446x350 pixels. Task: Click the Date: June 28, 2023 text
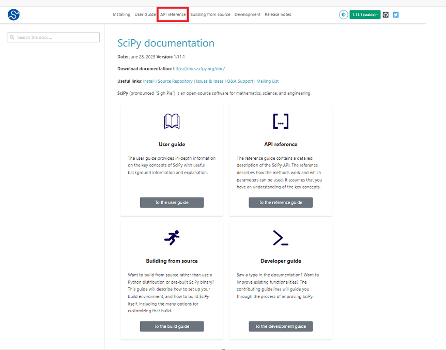click(x=136, y=57)
